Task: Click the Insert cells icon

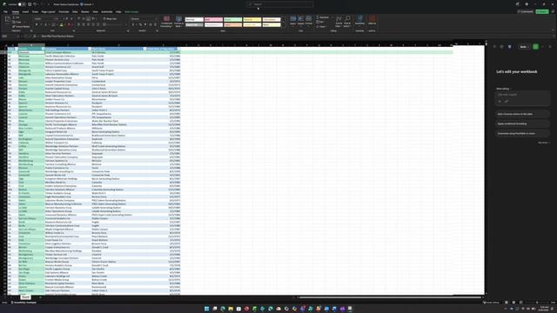Action: tap(293, 21)
